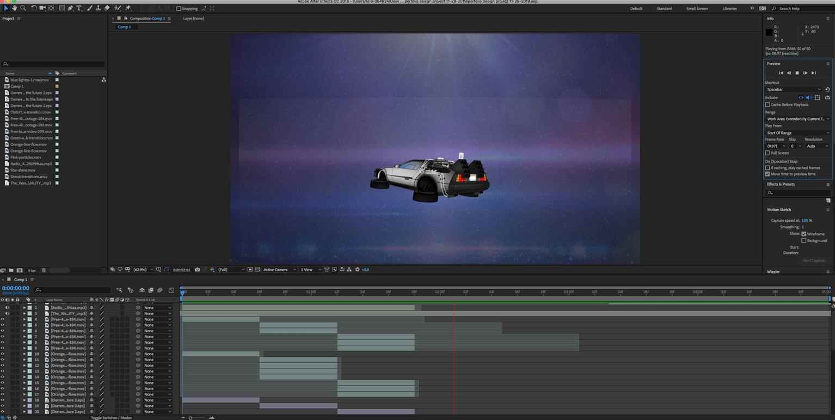
Task: Click Toggle Switches / Modes button
Action: click(111, 418)
